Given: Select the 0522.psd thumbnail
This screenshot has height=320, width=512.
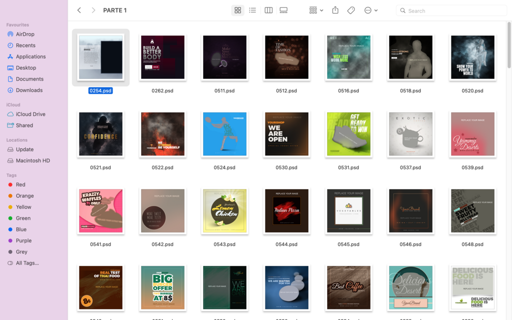Looking at the screenshot, I should click(163, 134).
